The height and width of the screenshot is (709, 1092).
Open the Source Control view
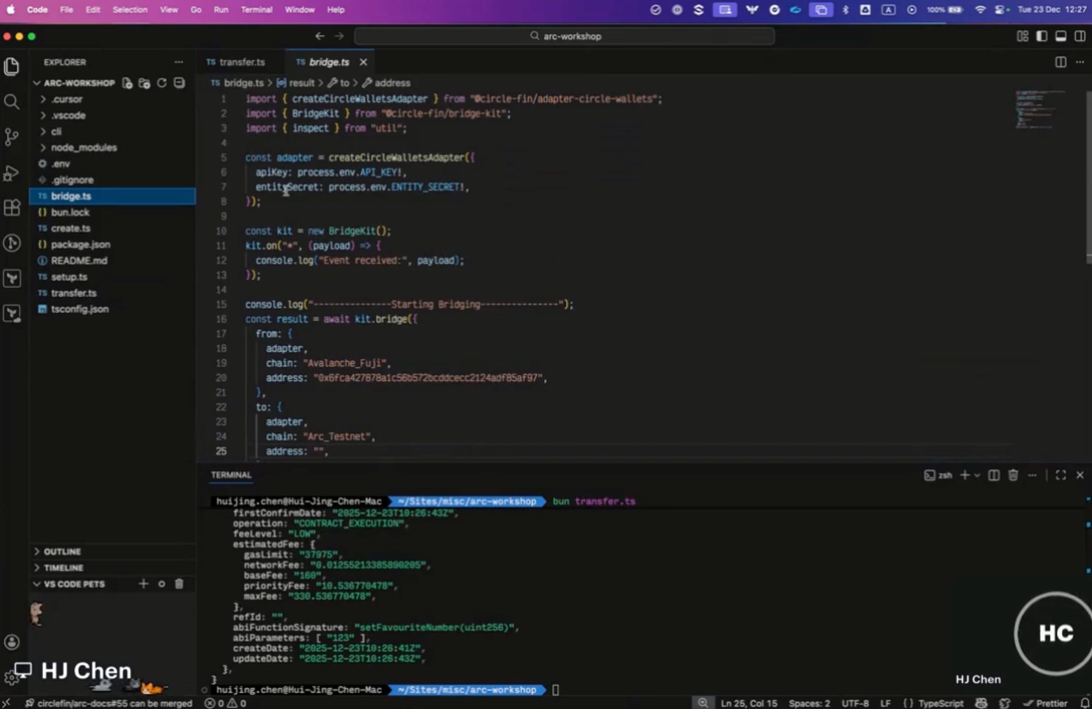coord(12,137)
